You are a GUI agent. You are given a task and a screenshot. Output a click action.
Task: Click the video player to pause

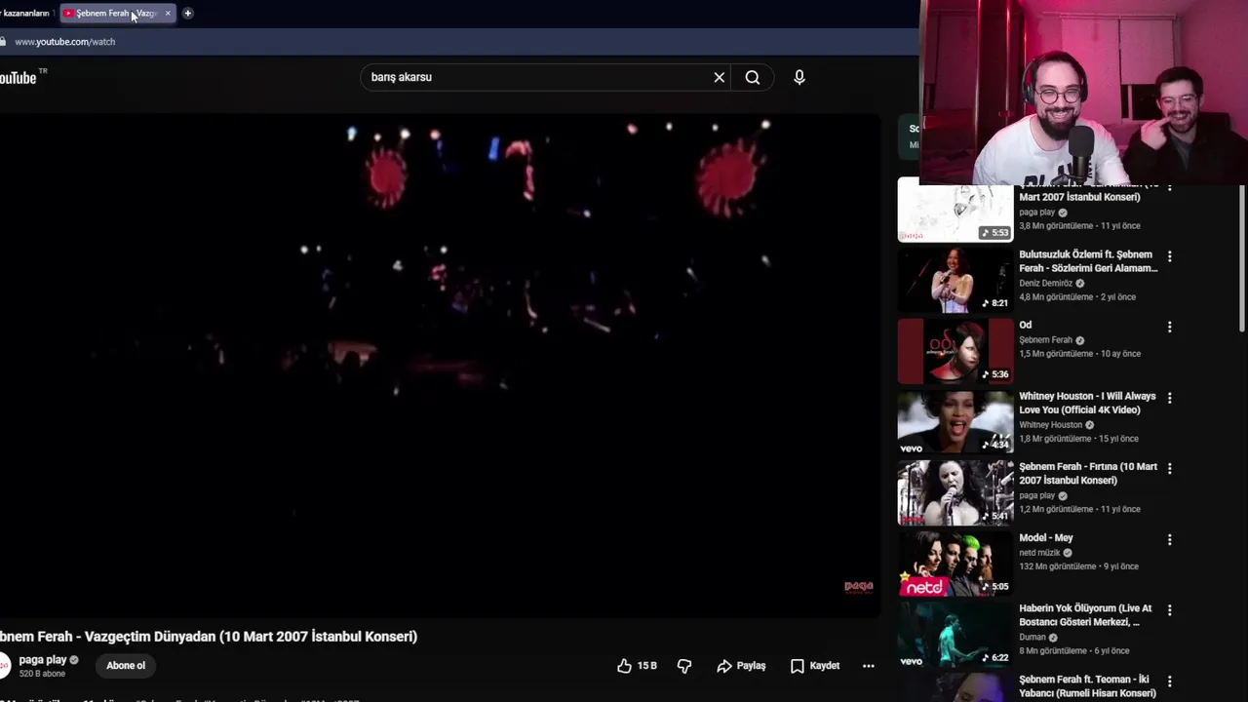coord(439,366)
